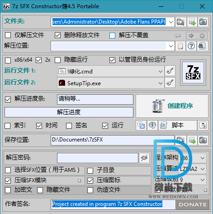Enable 子目录 checkbox
The width and height of the screenshot is (213, 214).
coord(90,170)
